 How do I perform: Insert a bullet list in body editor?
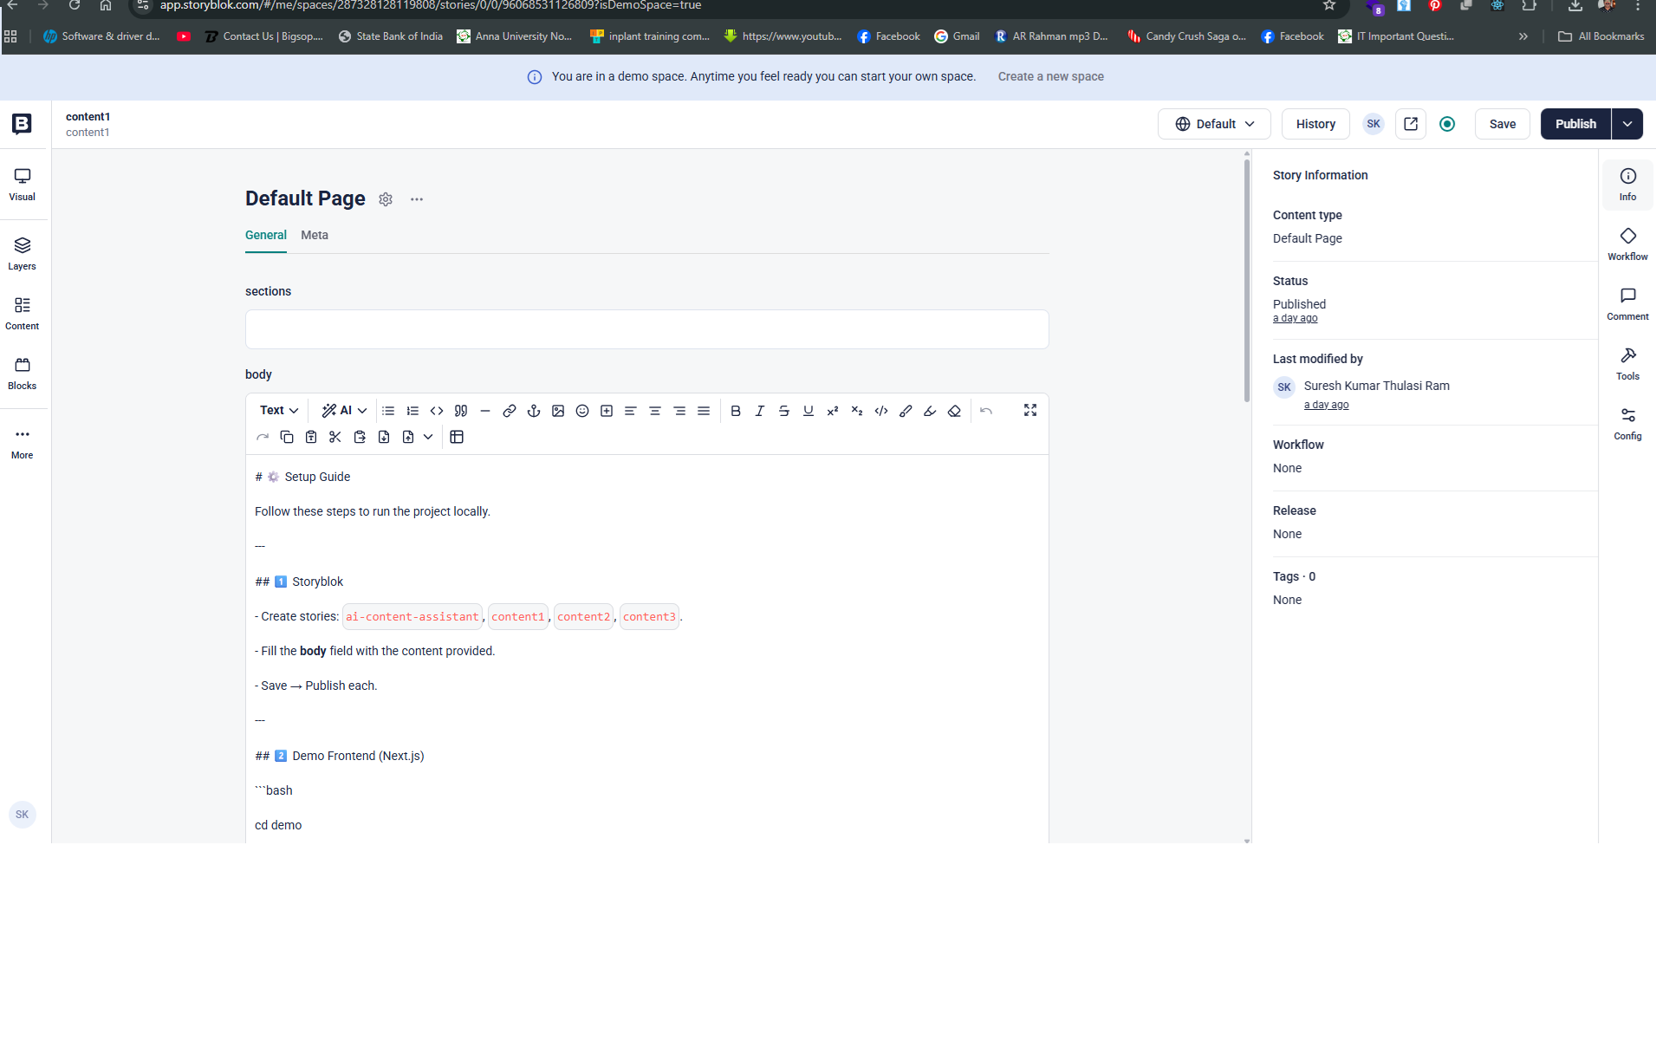tap(388, 411)
